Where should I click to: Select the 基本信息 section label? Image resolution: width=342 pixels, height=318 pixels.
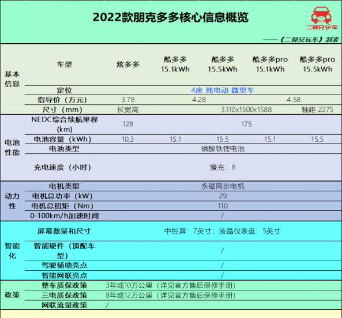(x=12, y=79)
